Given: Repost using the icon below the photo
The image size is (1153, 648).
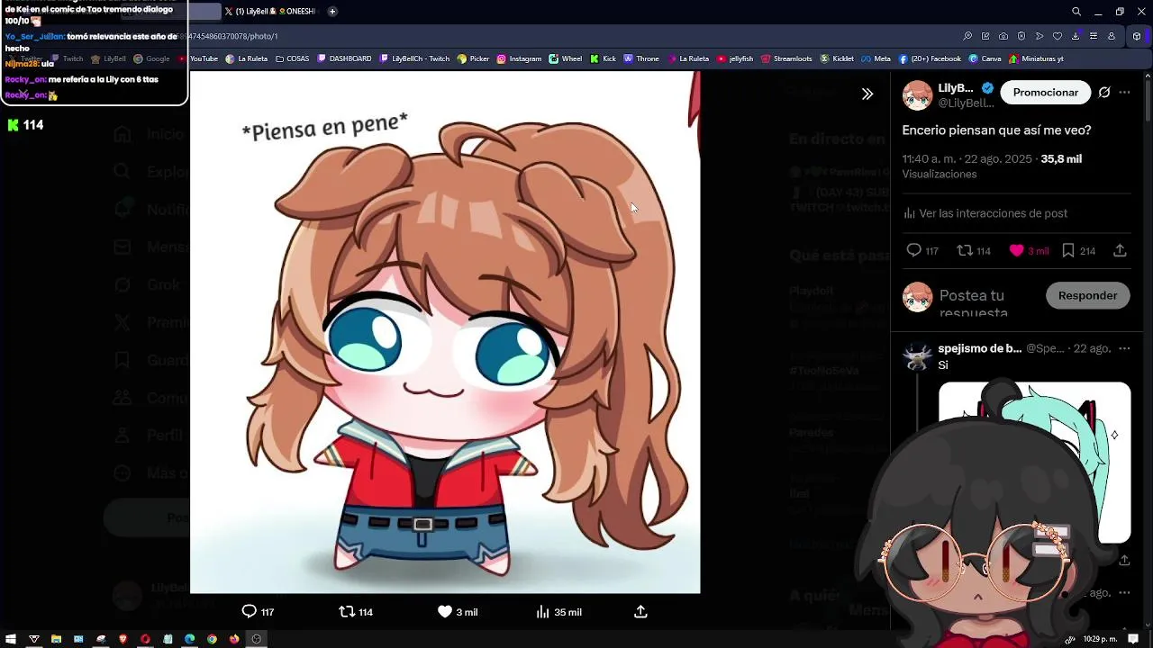Looking at the screenshot, I should click(x=347, y=611).
